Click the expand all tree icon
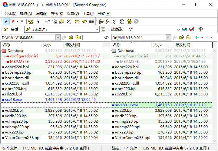The width and height of the screenshot is (218, 151). (101, 21)
